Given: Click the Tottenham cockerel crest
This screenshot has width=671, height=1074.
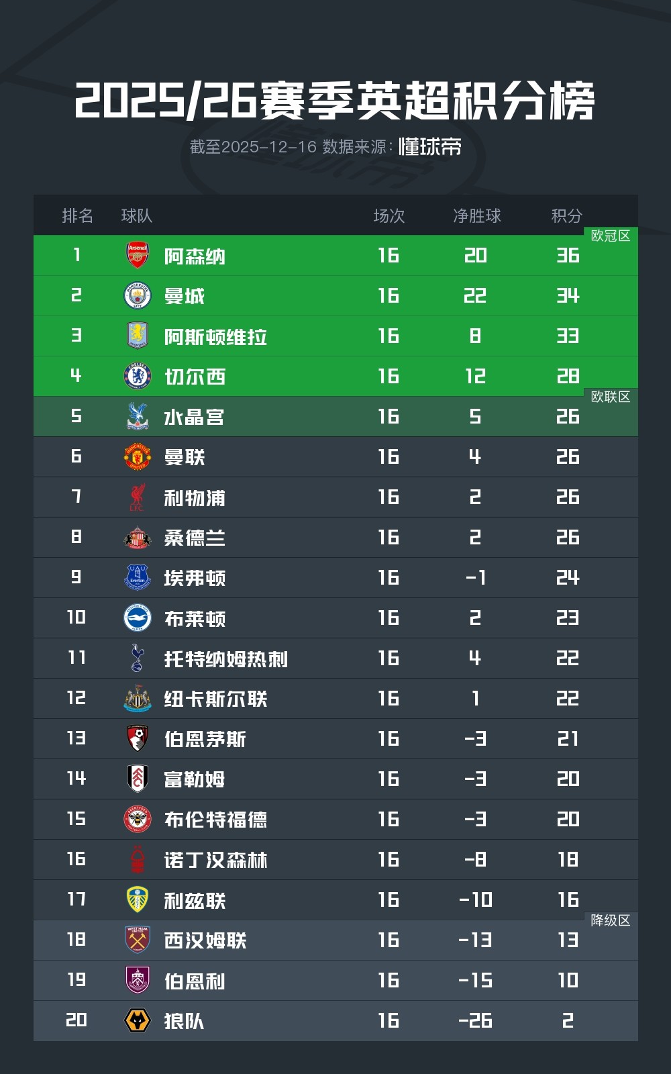Looking at the screenshot, I should click(138, 658).
